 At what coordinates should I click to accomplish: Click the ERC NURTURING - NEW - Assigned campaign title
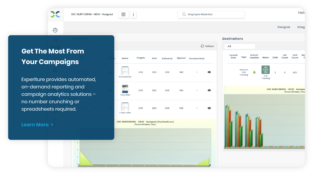tap(92, 14)
